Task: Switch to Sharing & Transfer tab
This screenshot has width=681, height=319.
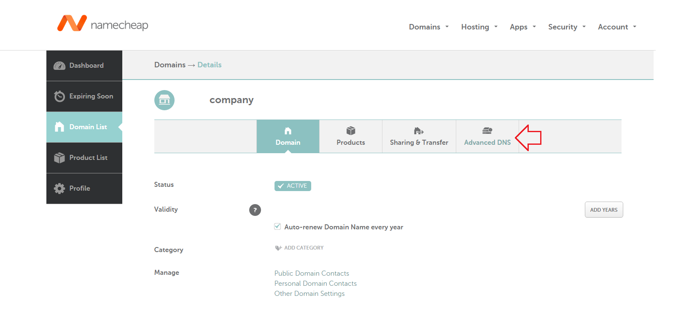Action: 419,136
